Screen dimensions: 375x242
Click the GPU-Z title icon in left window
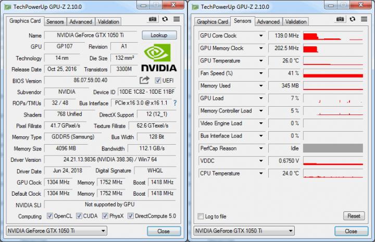point(8,7)
